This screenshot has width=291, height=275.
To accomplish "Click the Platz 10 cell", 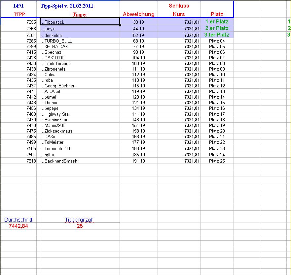I will pos(217,75).
